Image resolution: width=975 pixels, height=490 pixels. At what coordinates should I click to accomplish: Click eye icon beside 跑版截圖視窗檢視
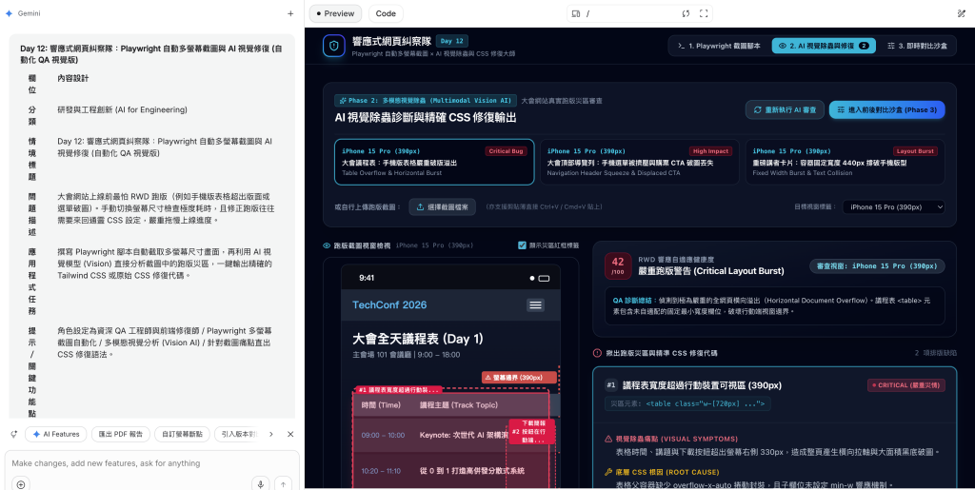click(x=327, y=245)
